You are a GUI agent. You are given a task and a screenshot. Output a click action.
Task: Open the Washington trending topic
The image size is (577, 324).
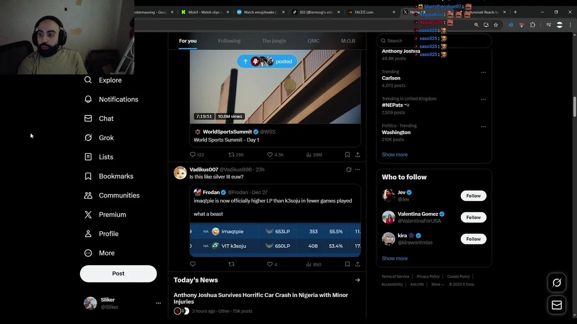click(396, 132)
